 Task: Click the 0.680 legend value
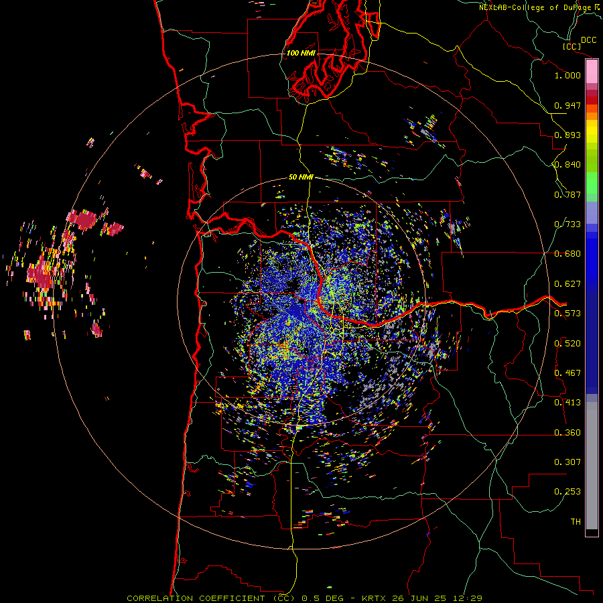click(x=567, y=254)
